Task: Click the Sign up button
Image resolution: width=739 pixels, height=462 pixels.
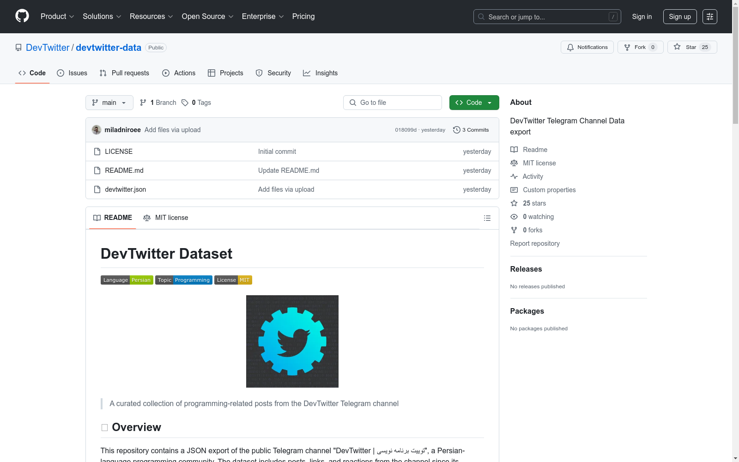Action: coord(680,17)
